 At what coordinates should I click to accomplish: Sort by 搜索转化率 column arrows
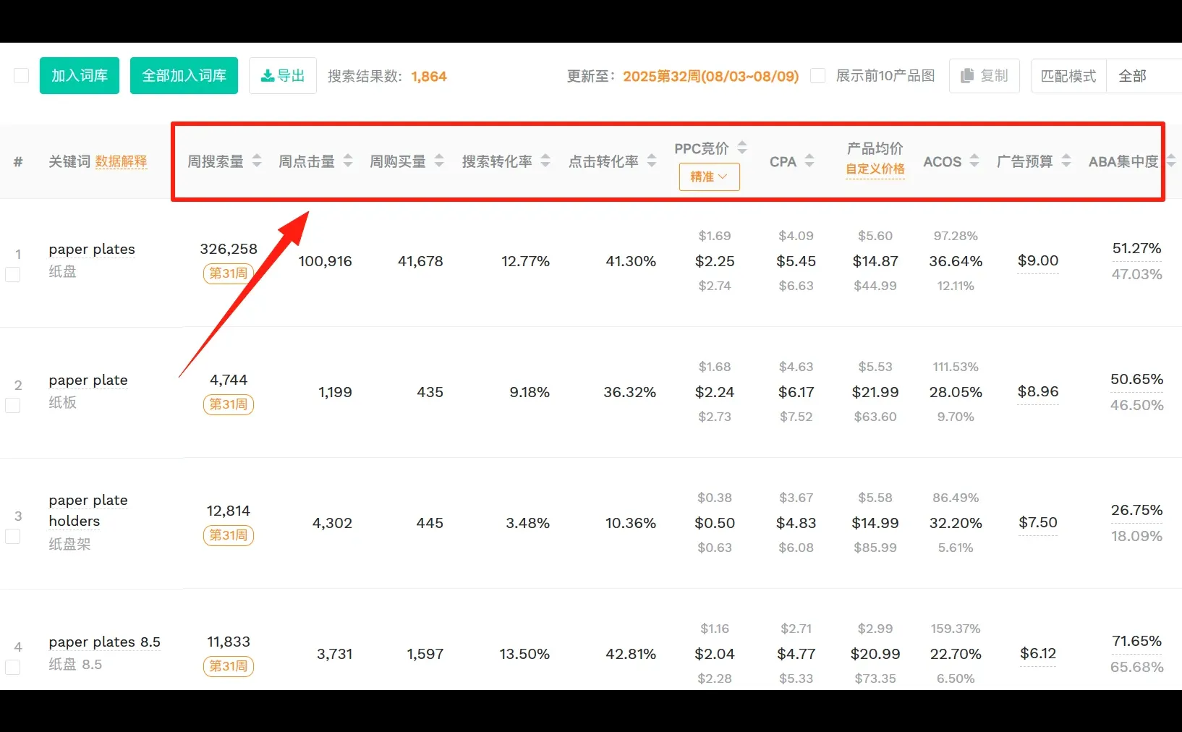coord(545,161)
